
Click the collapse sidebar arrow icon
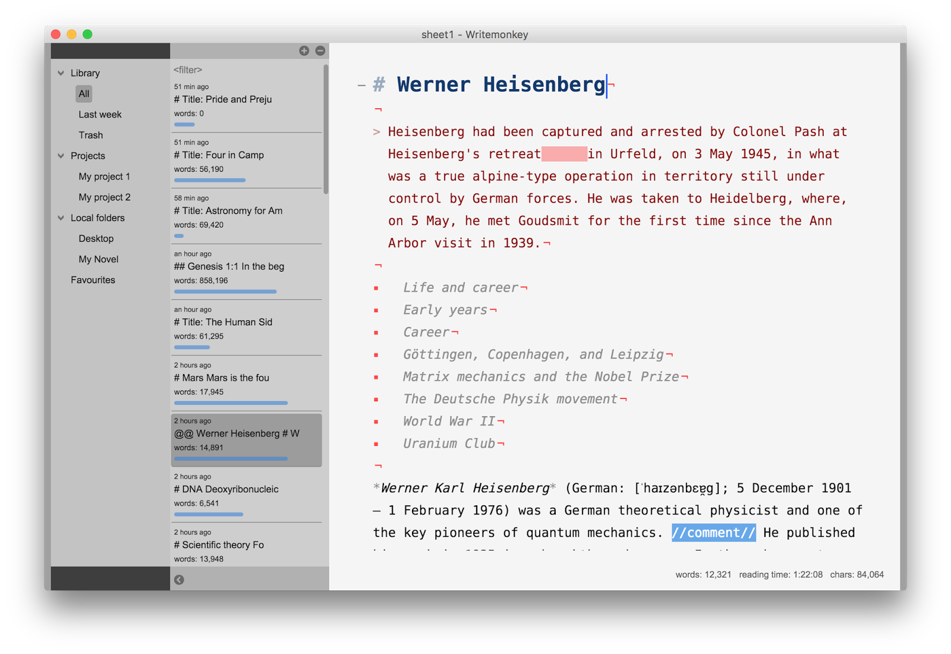pos(179,580)
